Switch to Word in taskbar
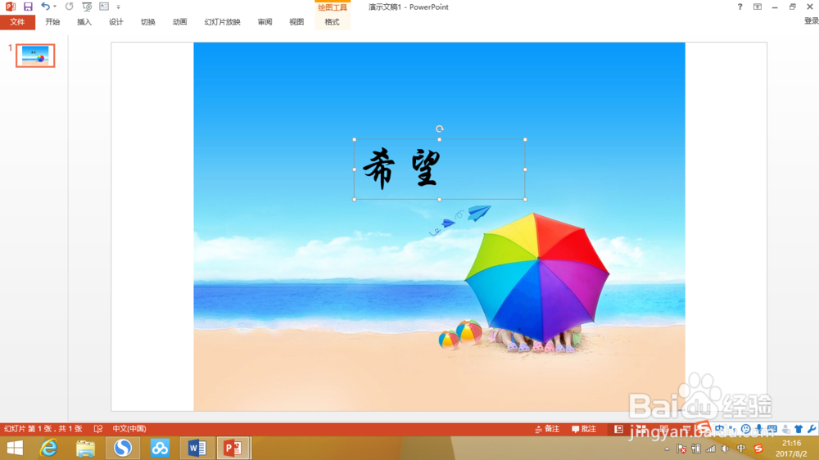Screen dimensions: 819x460 pyautogui.click(x=197, y=448)
